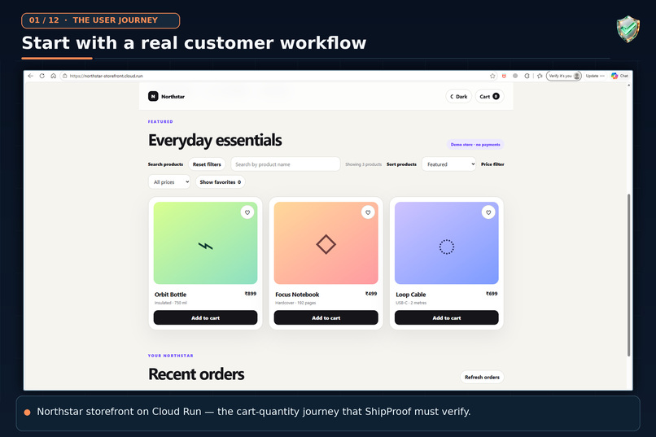656x437 pixels.
Task: Click the site info lock icon
Action: coord(64,76)
